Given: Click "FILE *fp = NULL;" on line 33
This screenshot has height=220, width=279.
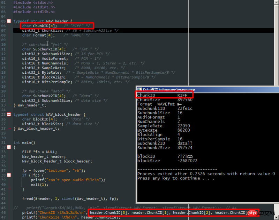Looking at the screenshot, I should click(39, 152).
